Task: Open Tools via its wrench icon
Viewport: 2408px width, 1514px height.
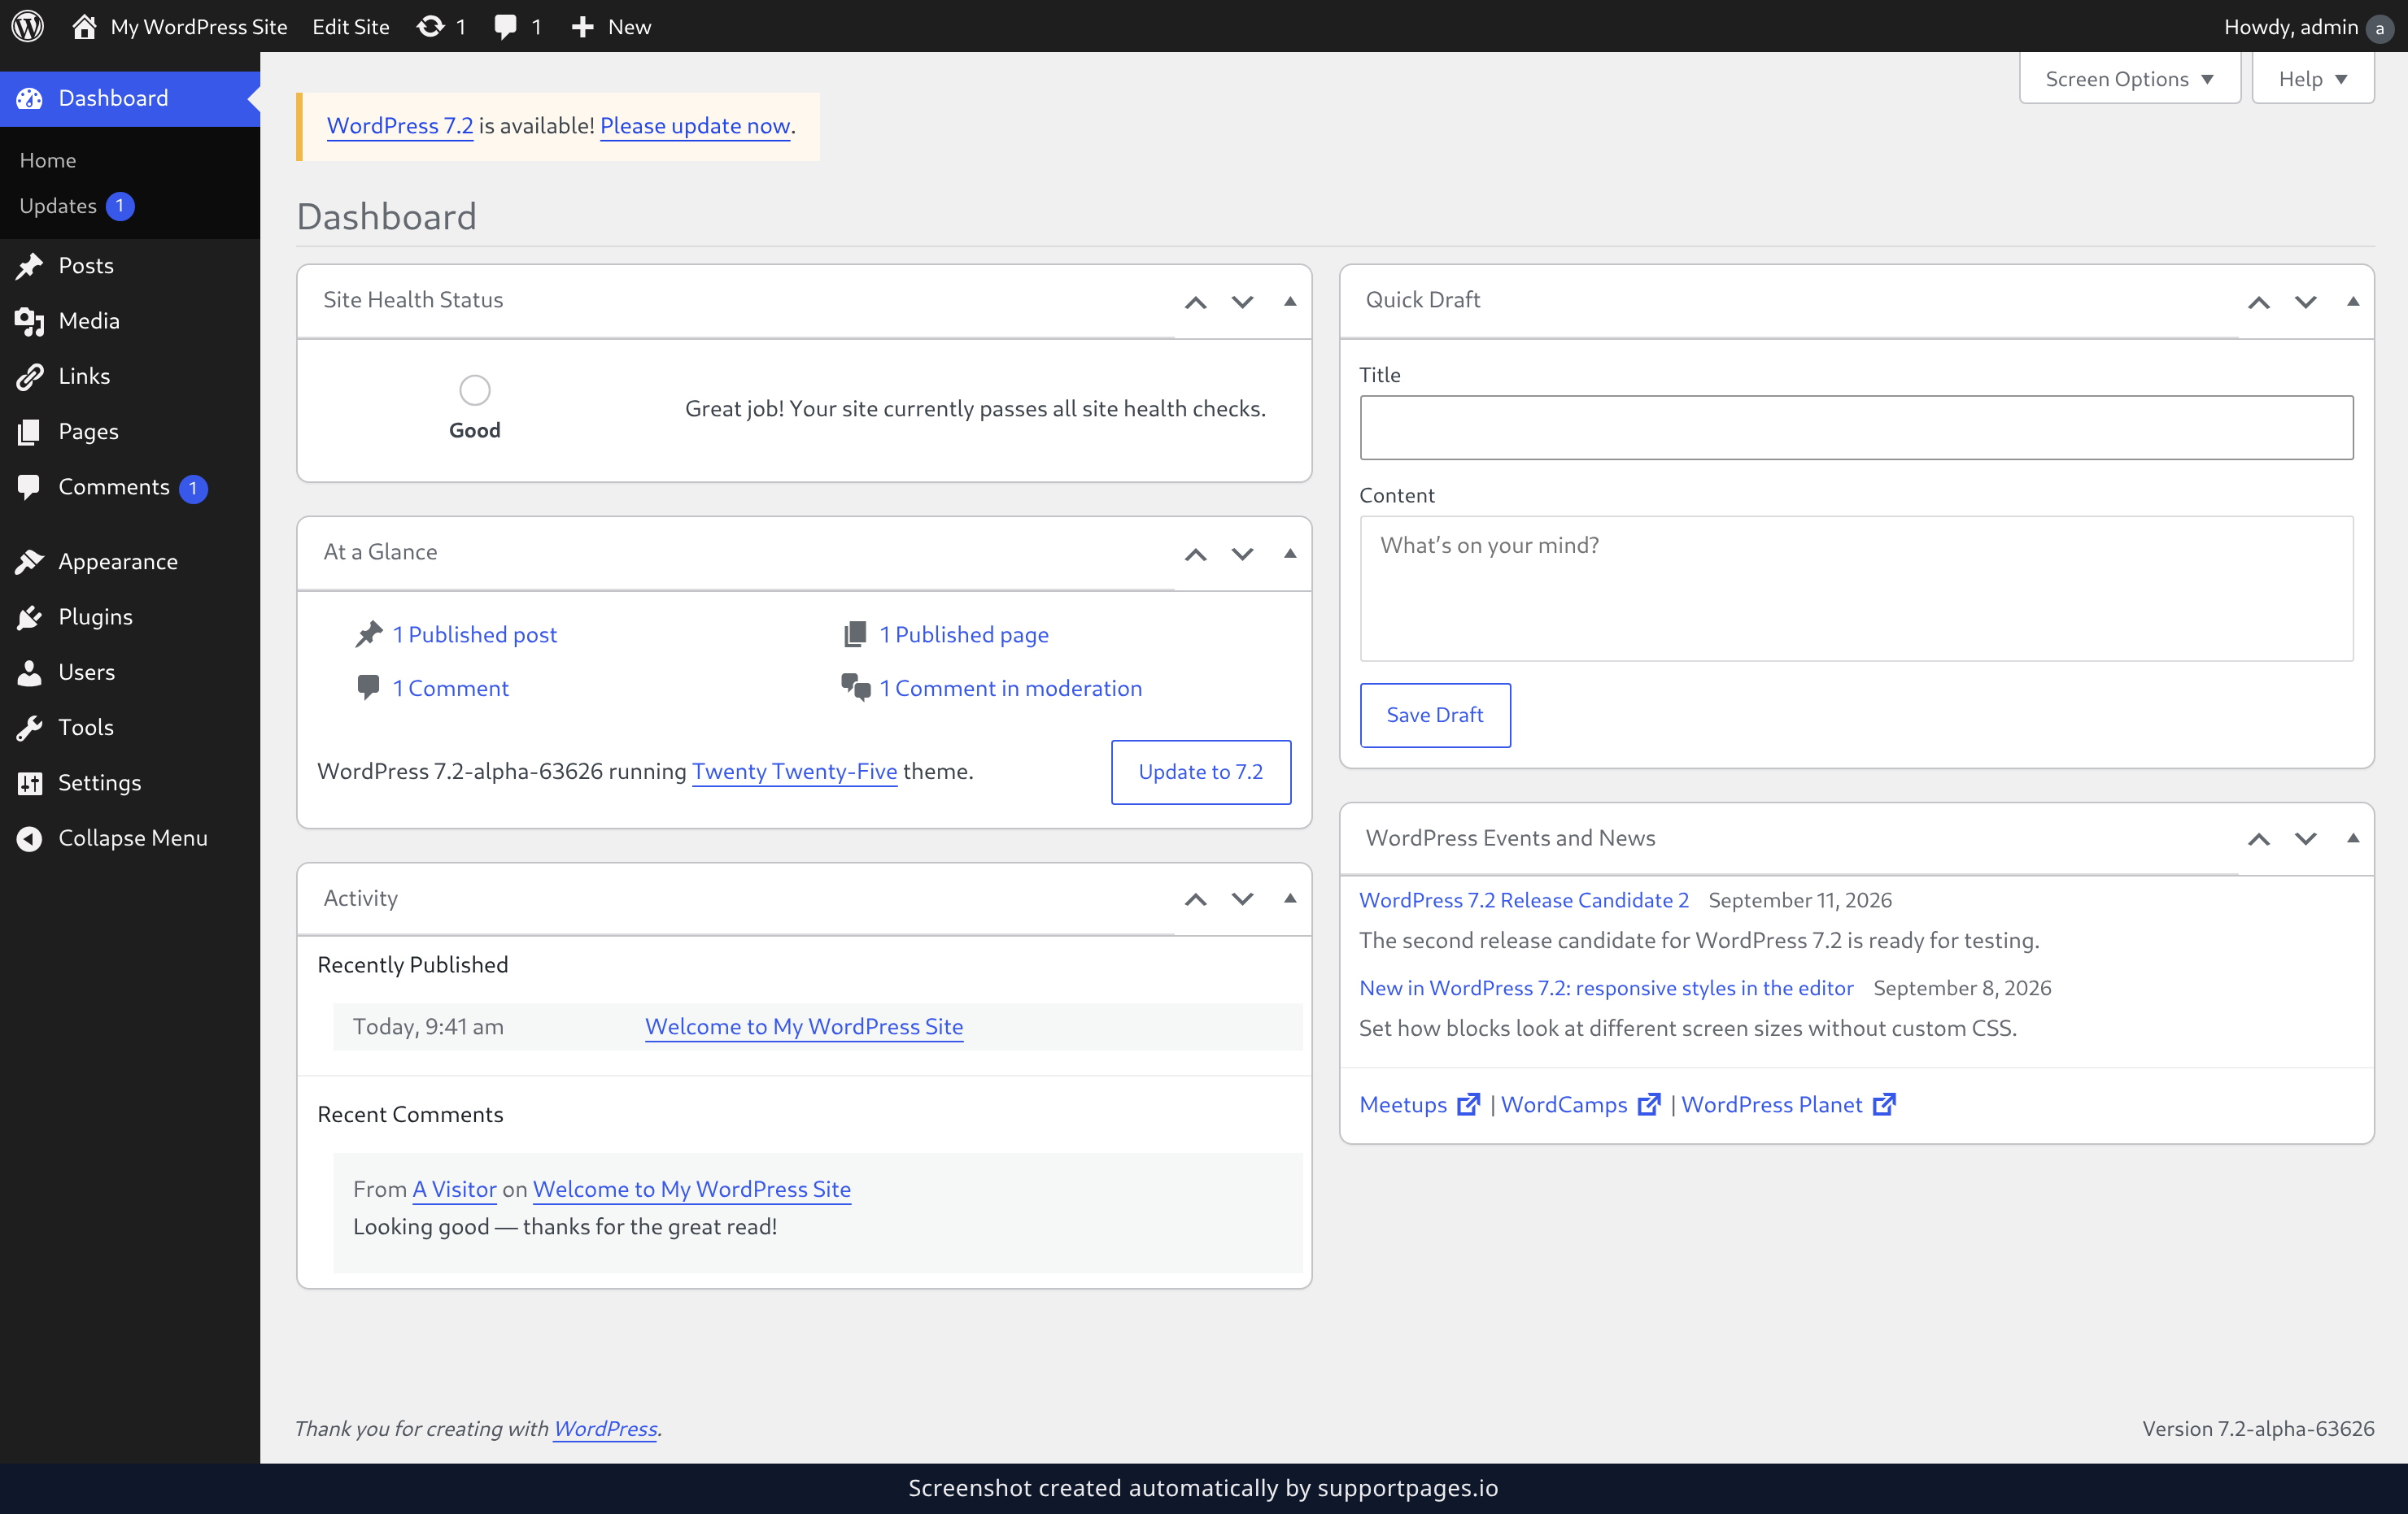Action: click(30, 728)
